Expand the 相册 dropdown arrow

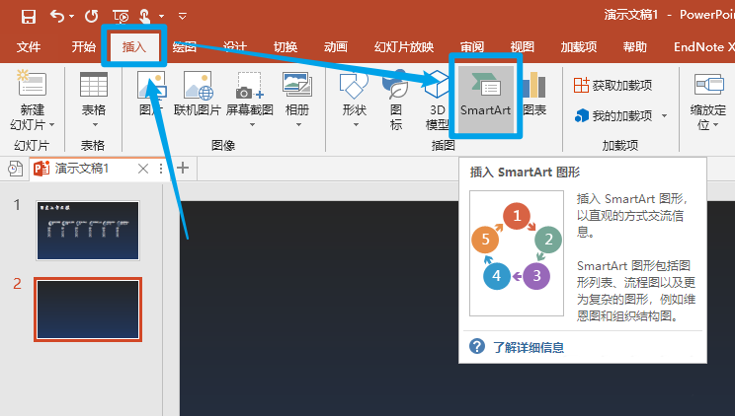click(298, 125)
